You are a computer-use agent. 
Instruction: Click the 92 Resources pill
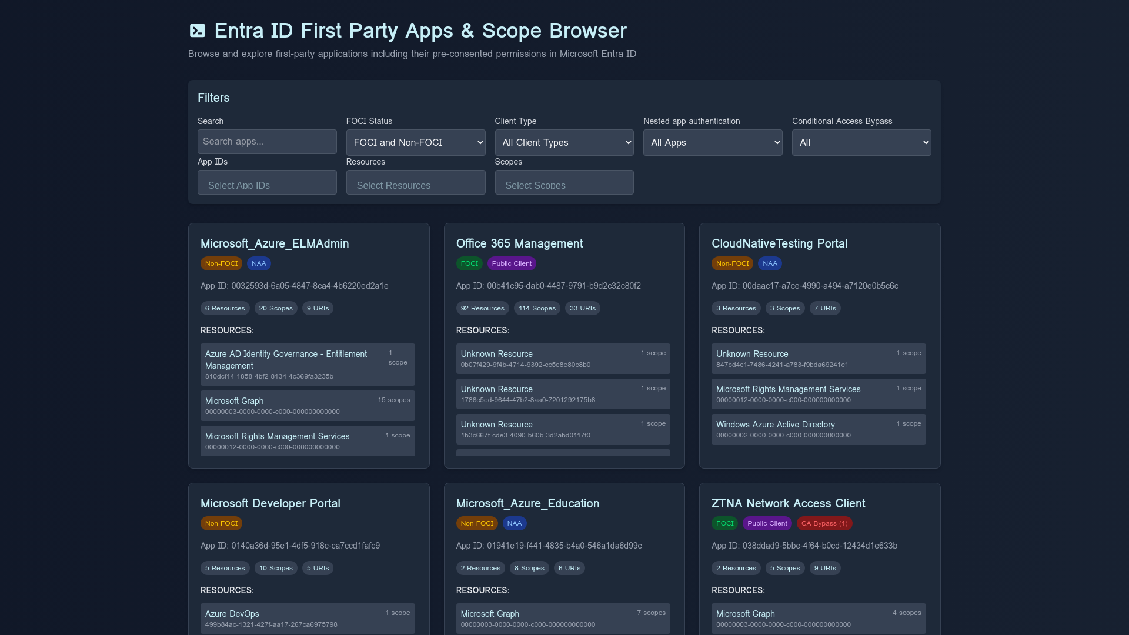tap(482, 308)
